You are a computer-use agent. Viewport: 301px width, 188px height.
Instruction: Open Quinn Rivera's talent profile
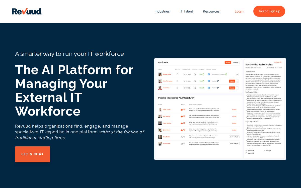[167, 130]
